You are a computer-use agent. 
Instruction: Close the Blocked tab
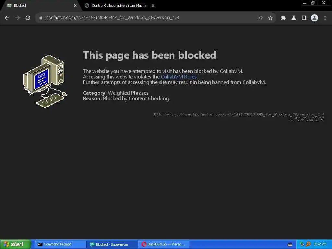pos(75,6)
